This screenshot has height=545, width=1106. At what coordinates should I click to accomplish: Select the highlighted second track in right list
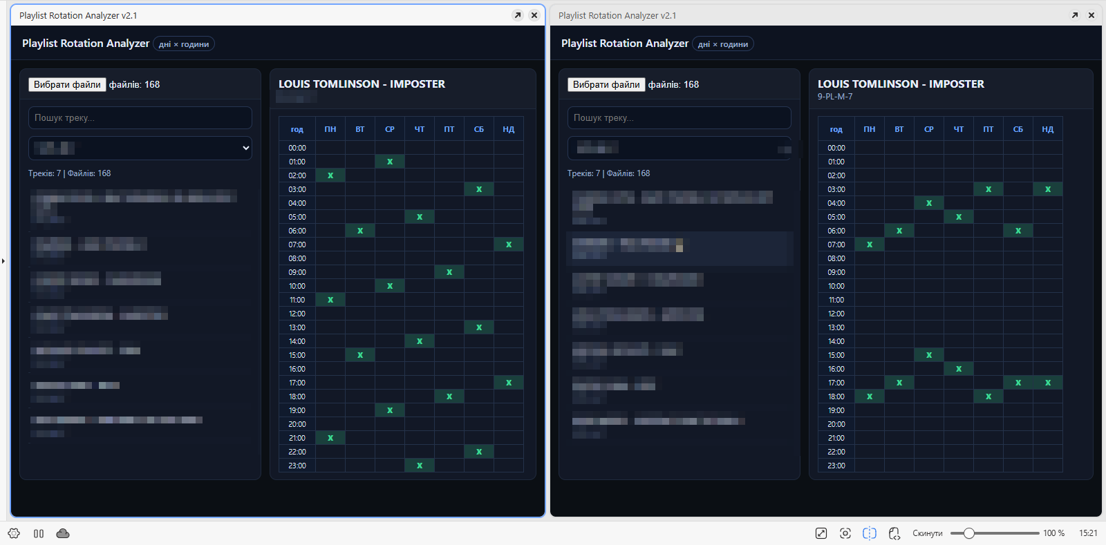click(x=679, y=249)
